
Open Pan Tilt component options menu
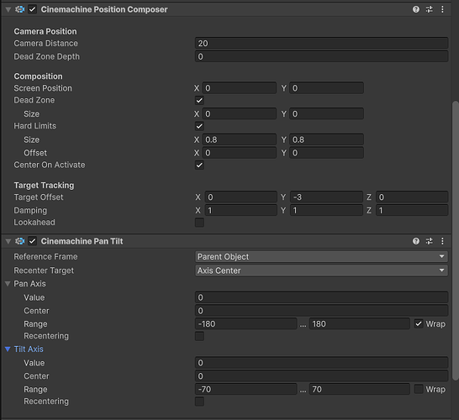pos(442,241)
